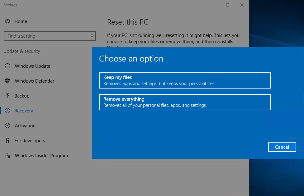
Task: Open Windows Insider Program settings
Action: (41, 155)
